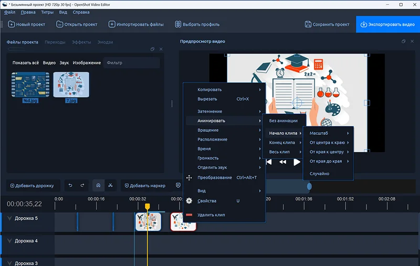
Task: Collapse Track 4 with its chevron
Action: [9, 241]
